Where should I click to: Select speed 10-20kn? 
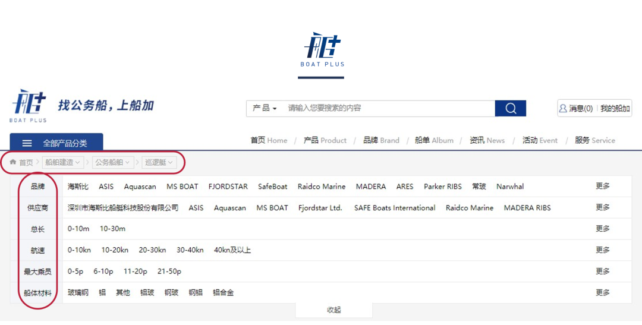[115, 250]
